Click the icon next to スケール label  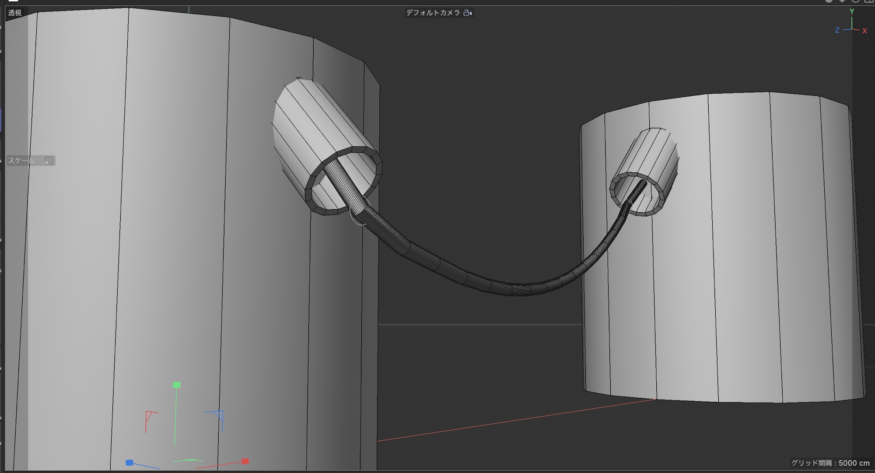click(x=49, y=161)
